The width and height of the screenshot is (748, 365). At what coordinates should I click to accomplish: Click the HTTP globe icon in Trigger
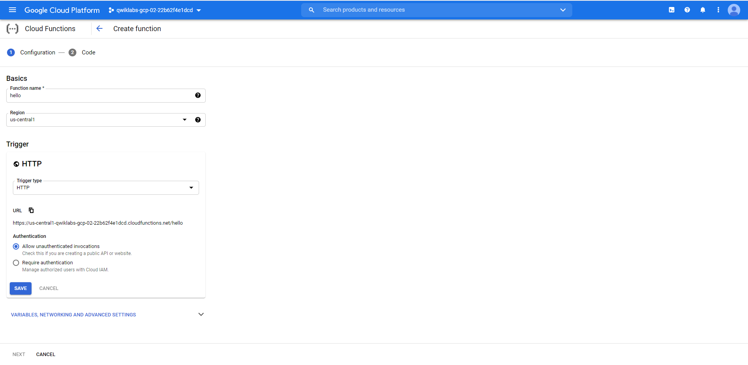(16, 164)
